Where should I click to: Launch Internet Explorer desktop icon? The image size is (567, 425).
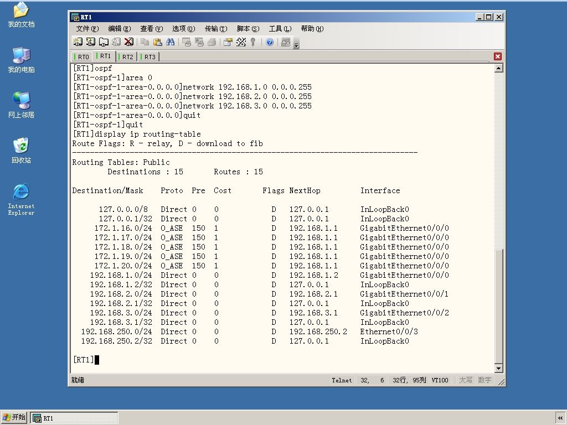21,199
